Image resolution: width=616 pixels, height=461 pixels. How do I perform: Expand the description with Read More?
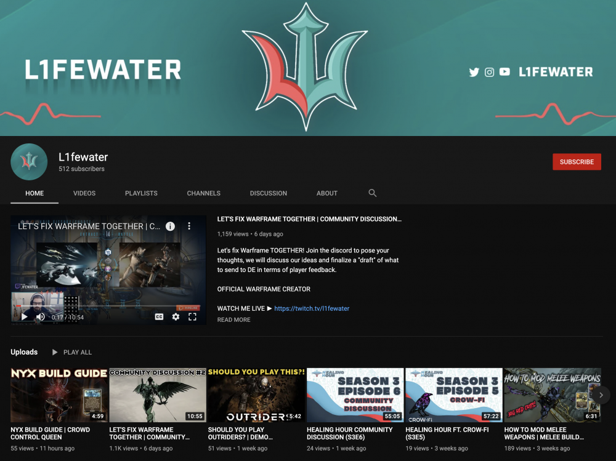[x=233, y=320]
